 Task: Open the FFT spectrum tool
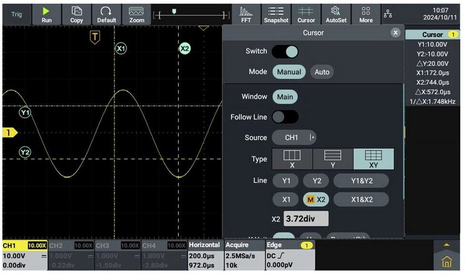pyautogui.click(x=246, y=14)
